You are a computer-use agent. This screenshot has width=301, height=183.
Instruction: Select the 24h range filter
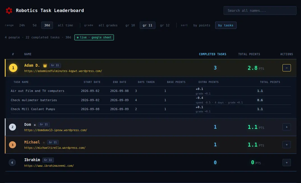22,25
